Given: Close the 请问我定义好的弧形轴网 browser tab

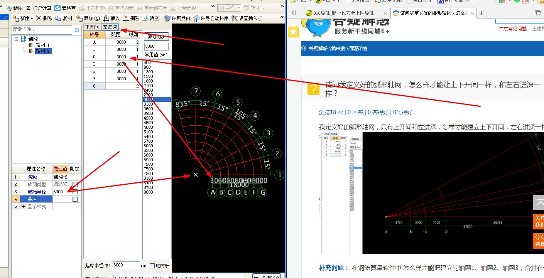Looking at the screenshot, I should point(473,13).
